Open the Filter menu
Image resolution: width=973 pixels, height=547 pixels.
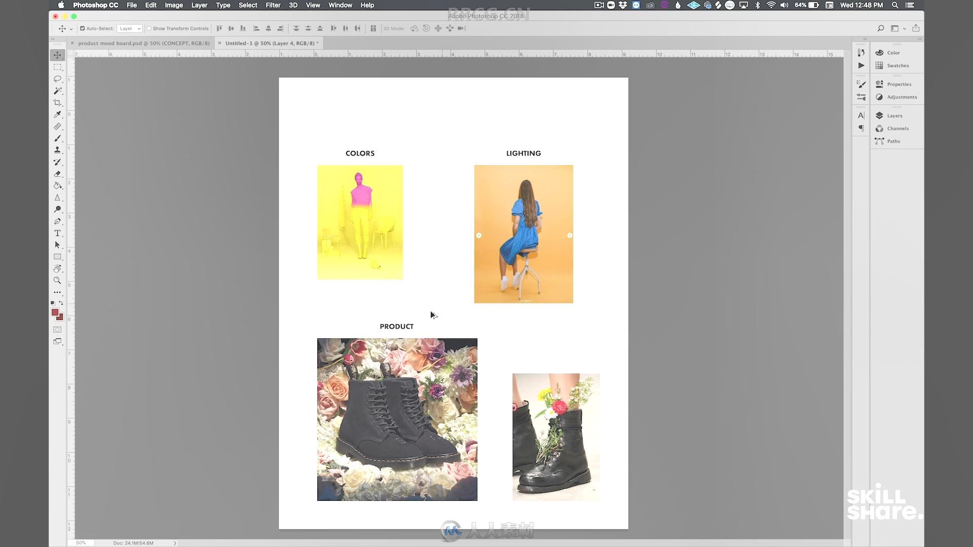point(272,6)
